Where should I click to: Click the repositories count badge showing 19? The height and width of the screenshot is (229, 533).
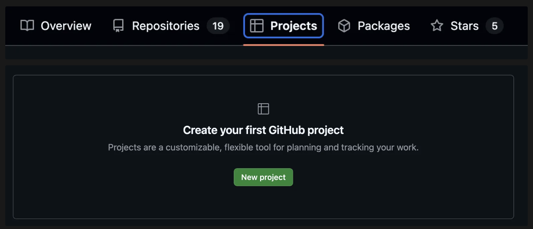click(x=218, y=26)
